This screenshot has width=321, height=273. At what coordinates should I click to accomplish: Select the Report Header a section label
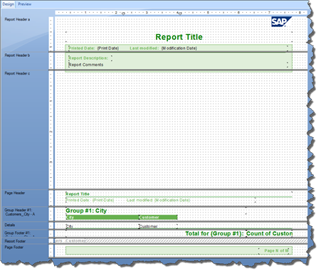[x=17, y=19]
